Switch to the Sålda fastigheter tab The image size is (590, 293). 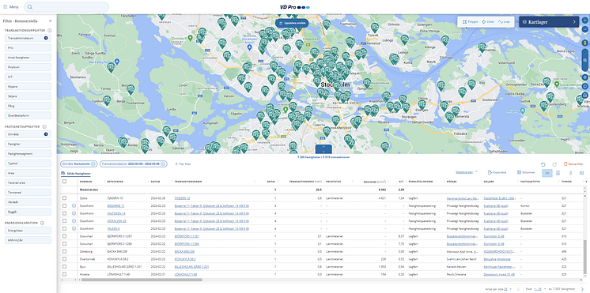[76, 173]
